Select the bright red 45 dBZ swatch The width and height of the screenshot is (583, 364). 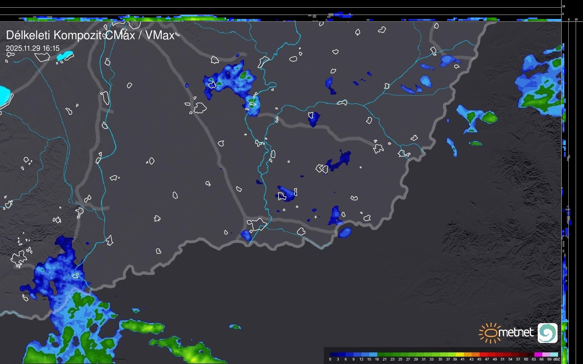pos(483,354)
